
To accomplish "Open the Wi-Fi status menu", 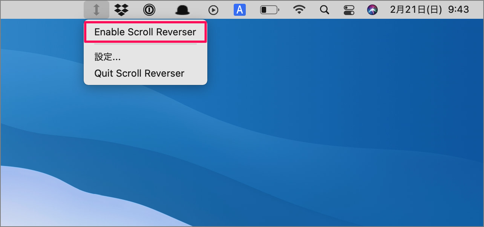I will pos(299,10).
